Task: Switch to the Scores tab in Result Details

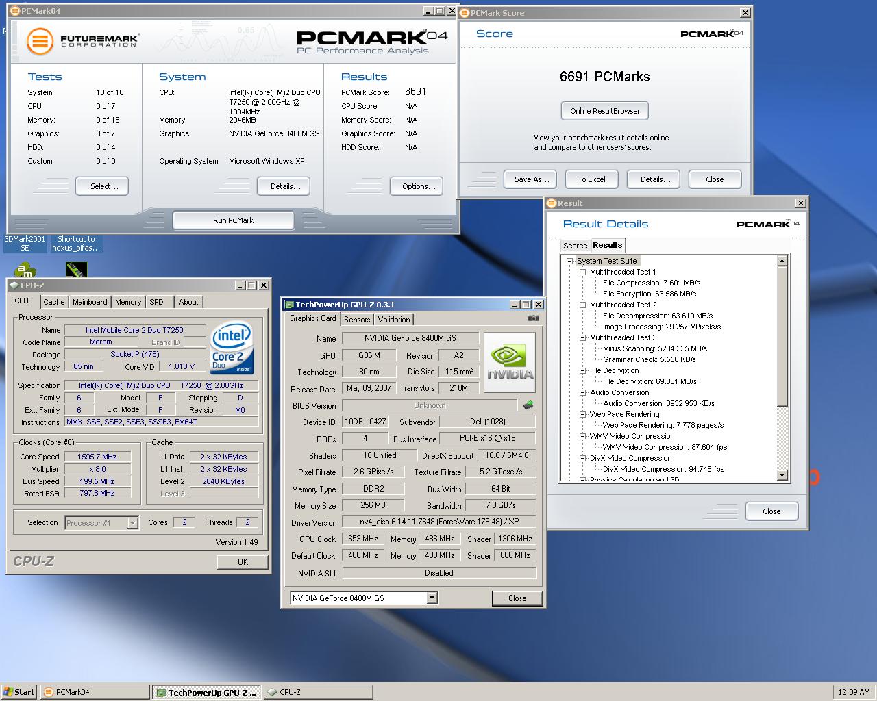Action: pyautogui.click(x=575, y=246)
